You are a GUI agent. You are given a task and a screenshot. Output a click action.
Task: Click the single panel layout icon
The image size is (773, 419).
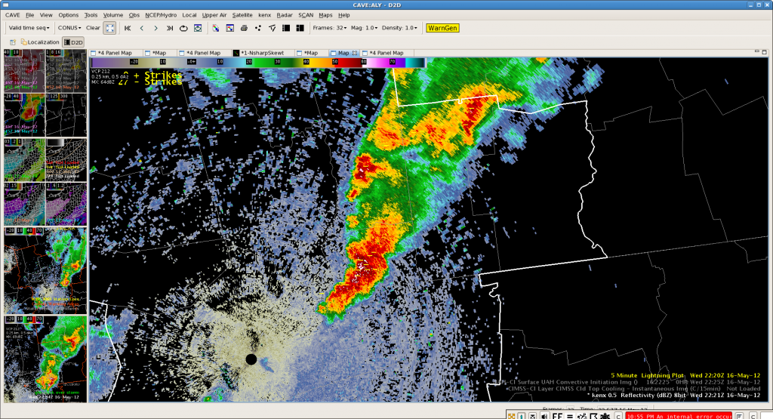point(286,28)
